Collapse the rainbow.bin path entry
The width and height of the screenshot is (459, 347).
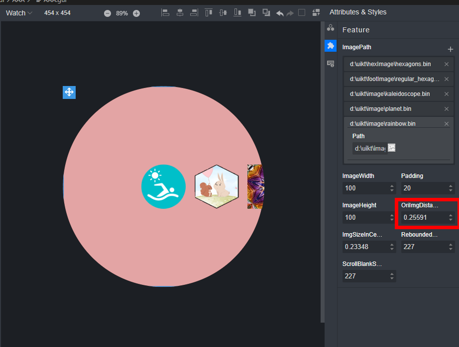tap(383, 124)
